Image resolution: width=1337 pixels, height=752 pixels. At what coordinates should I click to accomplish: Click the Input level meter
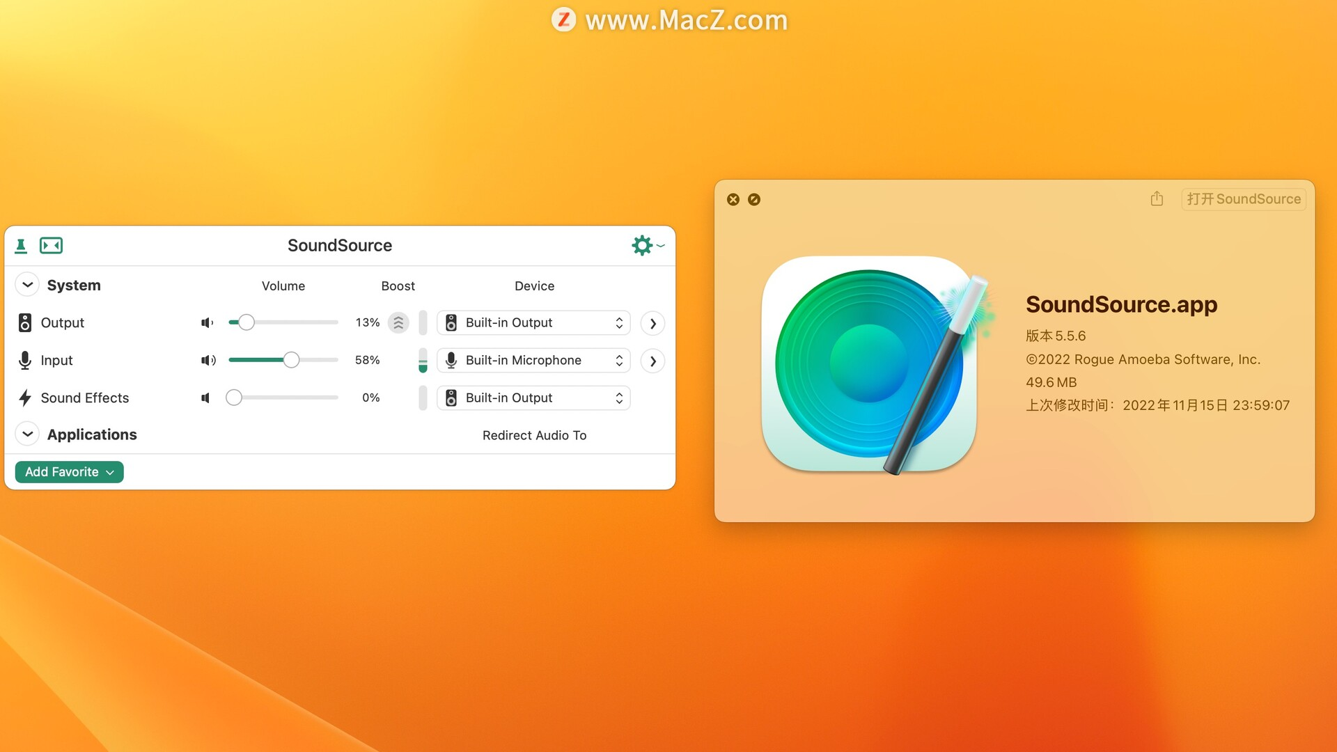pyautogui.click(x=423, y=361)
